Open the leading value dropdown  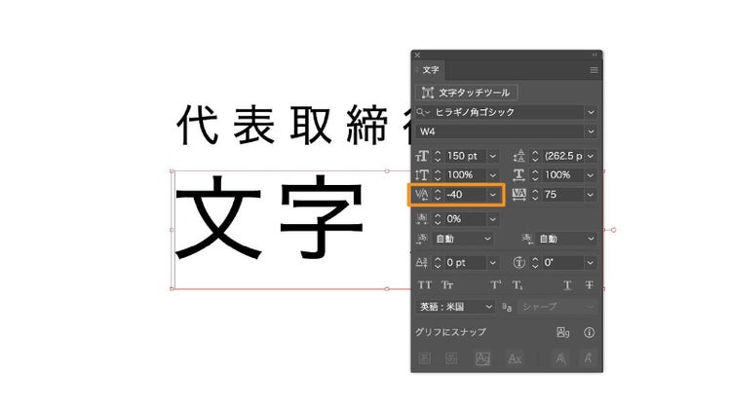pos(591,156)
